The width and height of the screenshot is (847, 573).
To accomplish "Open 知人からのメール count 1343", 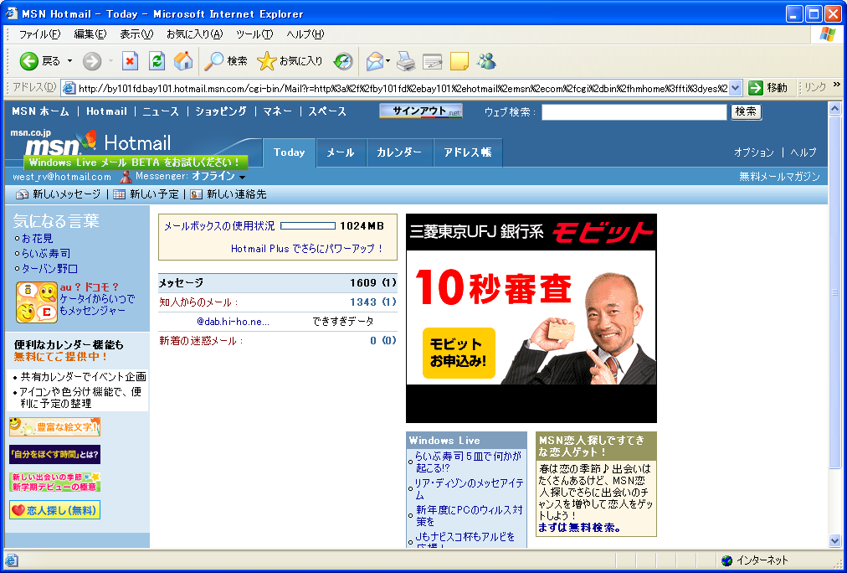I will click(x=363, y=302).
